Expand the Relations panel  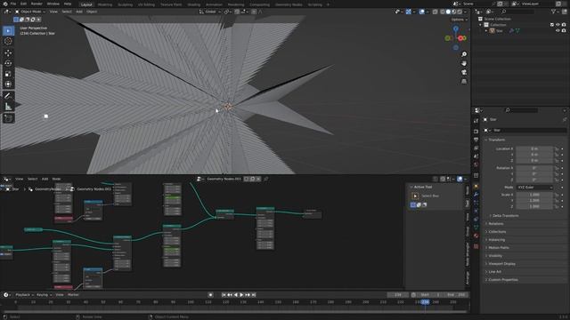(495, 223)
